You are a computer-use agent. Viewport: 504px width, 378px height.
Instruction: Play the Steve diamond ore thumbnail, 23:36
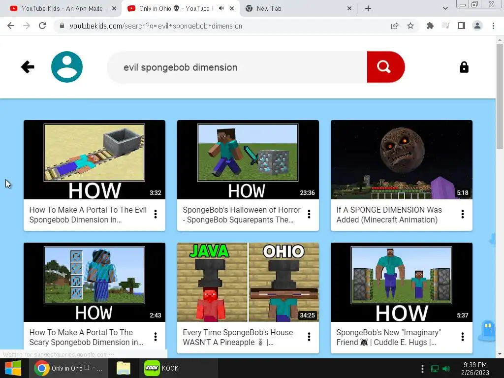[x=248, y=160]
